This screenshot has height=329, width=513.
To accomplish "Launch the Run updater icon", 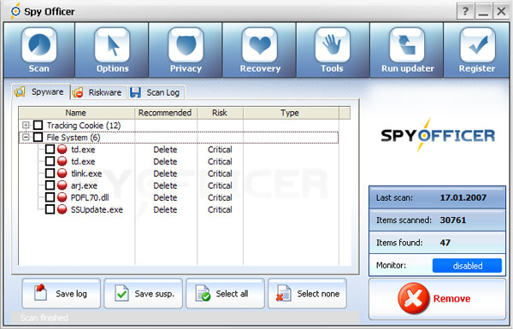I will (407, 44).
